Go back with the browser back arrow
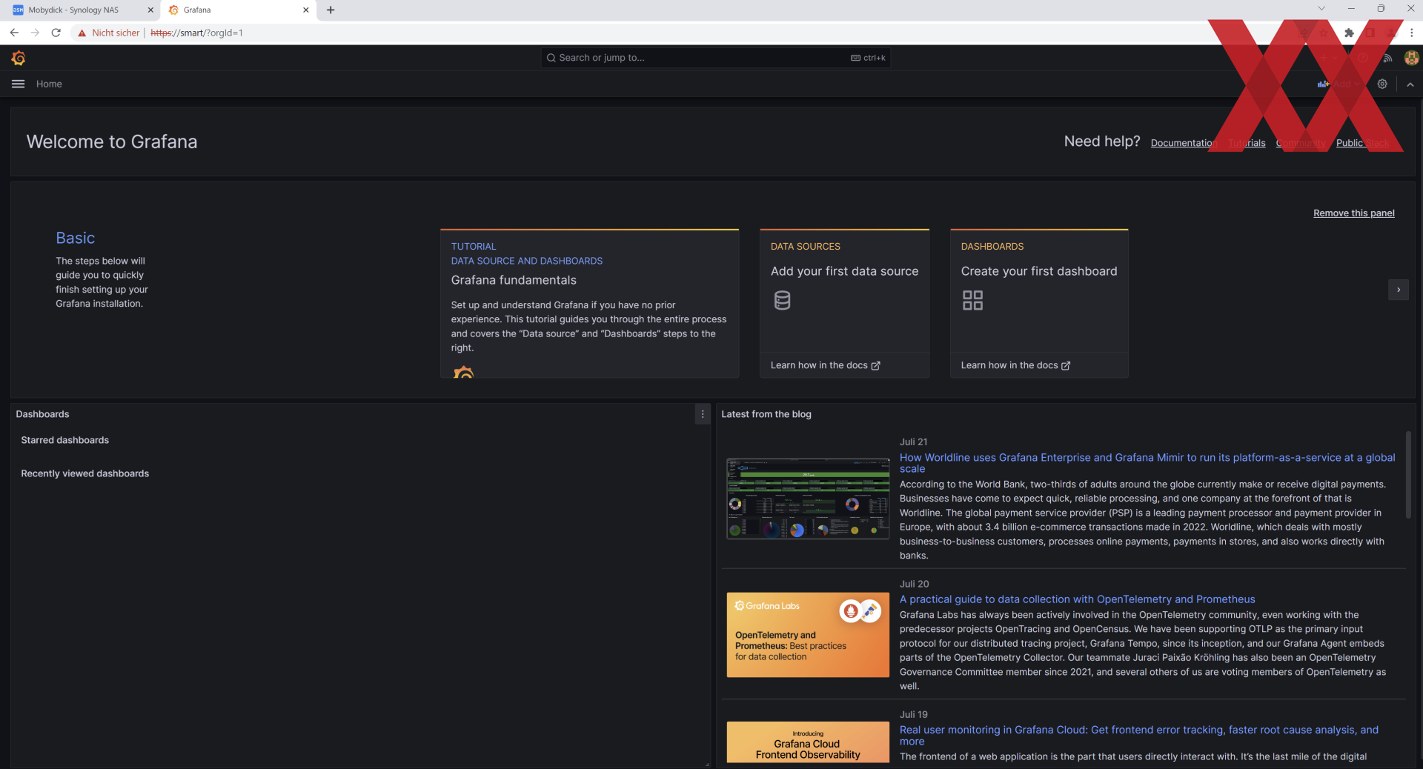1423x769 pixels. pyautogui.click(x=14, y=33)
